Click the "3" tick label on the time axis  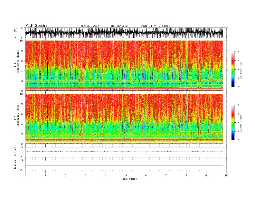86,175
